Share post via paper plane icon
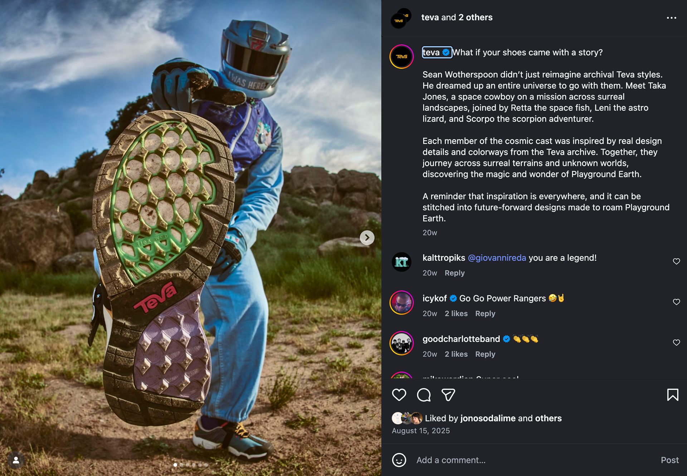The width and height of the screenshot is (687, 476). coord(448,395)
